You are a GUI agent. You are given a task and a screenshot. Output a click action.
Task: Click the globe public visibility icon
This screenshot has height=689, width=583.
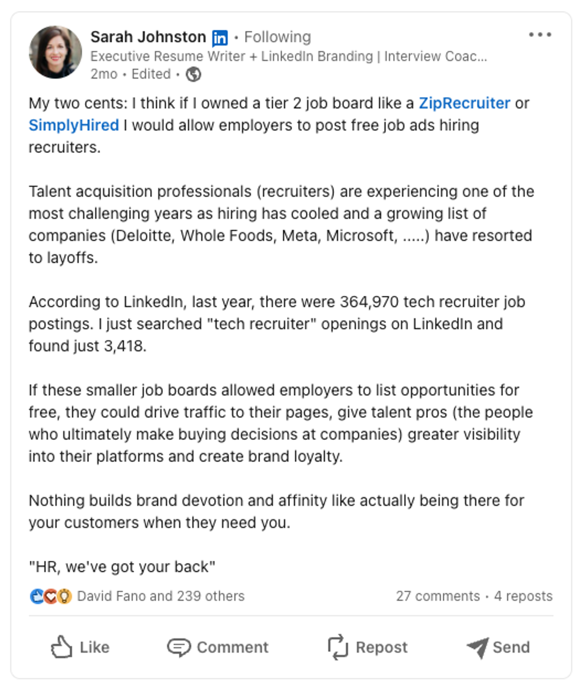click(x=194, y=74)
